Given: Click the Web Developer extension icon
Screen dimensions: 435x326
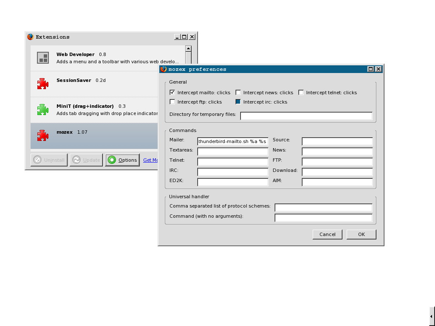Looking at the screenshot, I should coord(42,58).
